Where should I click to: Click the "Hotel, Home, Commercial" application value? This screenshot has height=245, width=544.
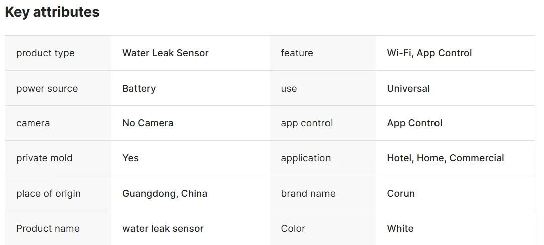click(x=446, y=158)
